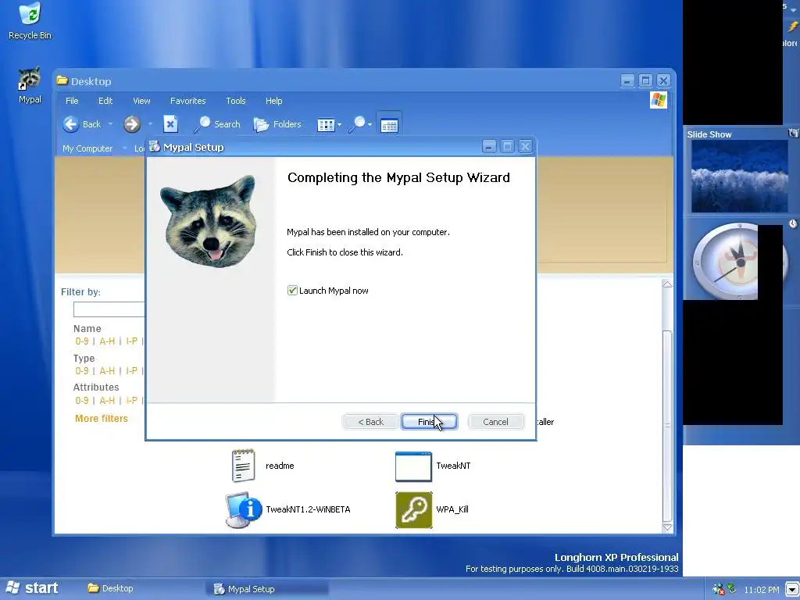
Task: Open View menu in Desktop window
Action: 141,101
